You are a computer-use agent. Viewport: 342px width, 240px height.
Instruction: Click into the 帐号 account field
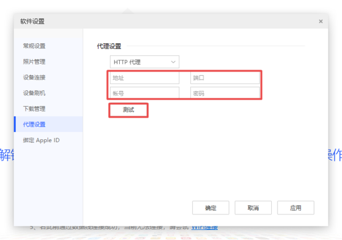(144, 92)
